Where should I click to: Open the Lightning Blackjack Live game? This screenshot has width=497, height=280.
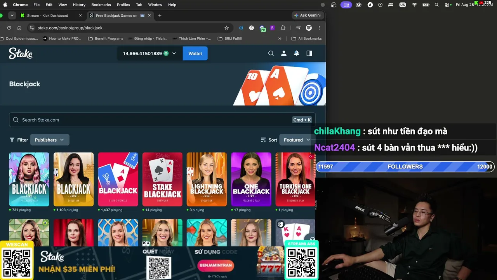(207, 179)
